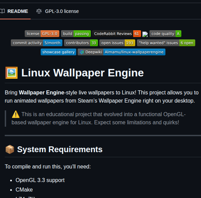
Task: Click the bold Wallpaper Engine text
Action: [x=41, y=93]
